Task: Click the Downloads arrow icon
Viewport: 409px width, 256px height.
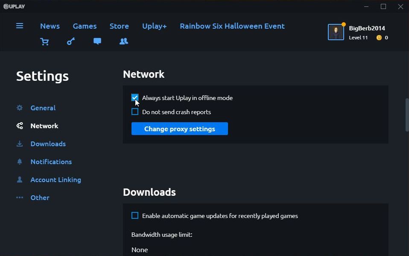Action: [20, 144]
